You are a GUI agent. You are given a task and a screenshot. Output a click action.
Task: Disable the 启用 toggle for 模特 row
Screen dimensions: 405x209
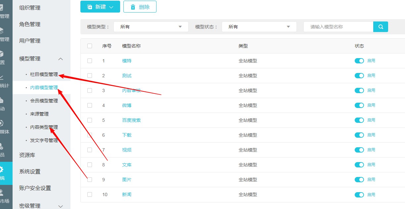[x=359, y=61]
